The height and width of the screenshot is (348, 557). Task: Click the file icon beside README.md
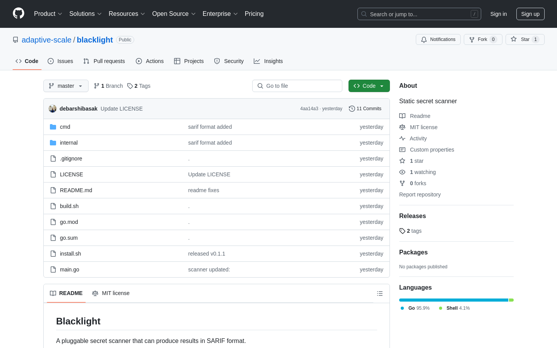click(x=53, y=190)
